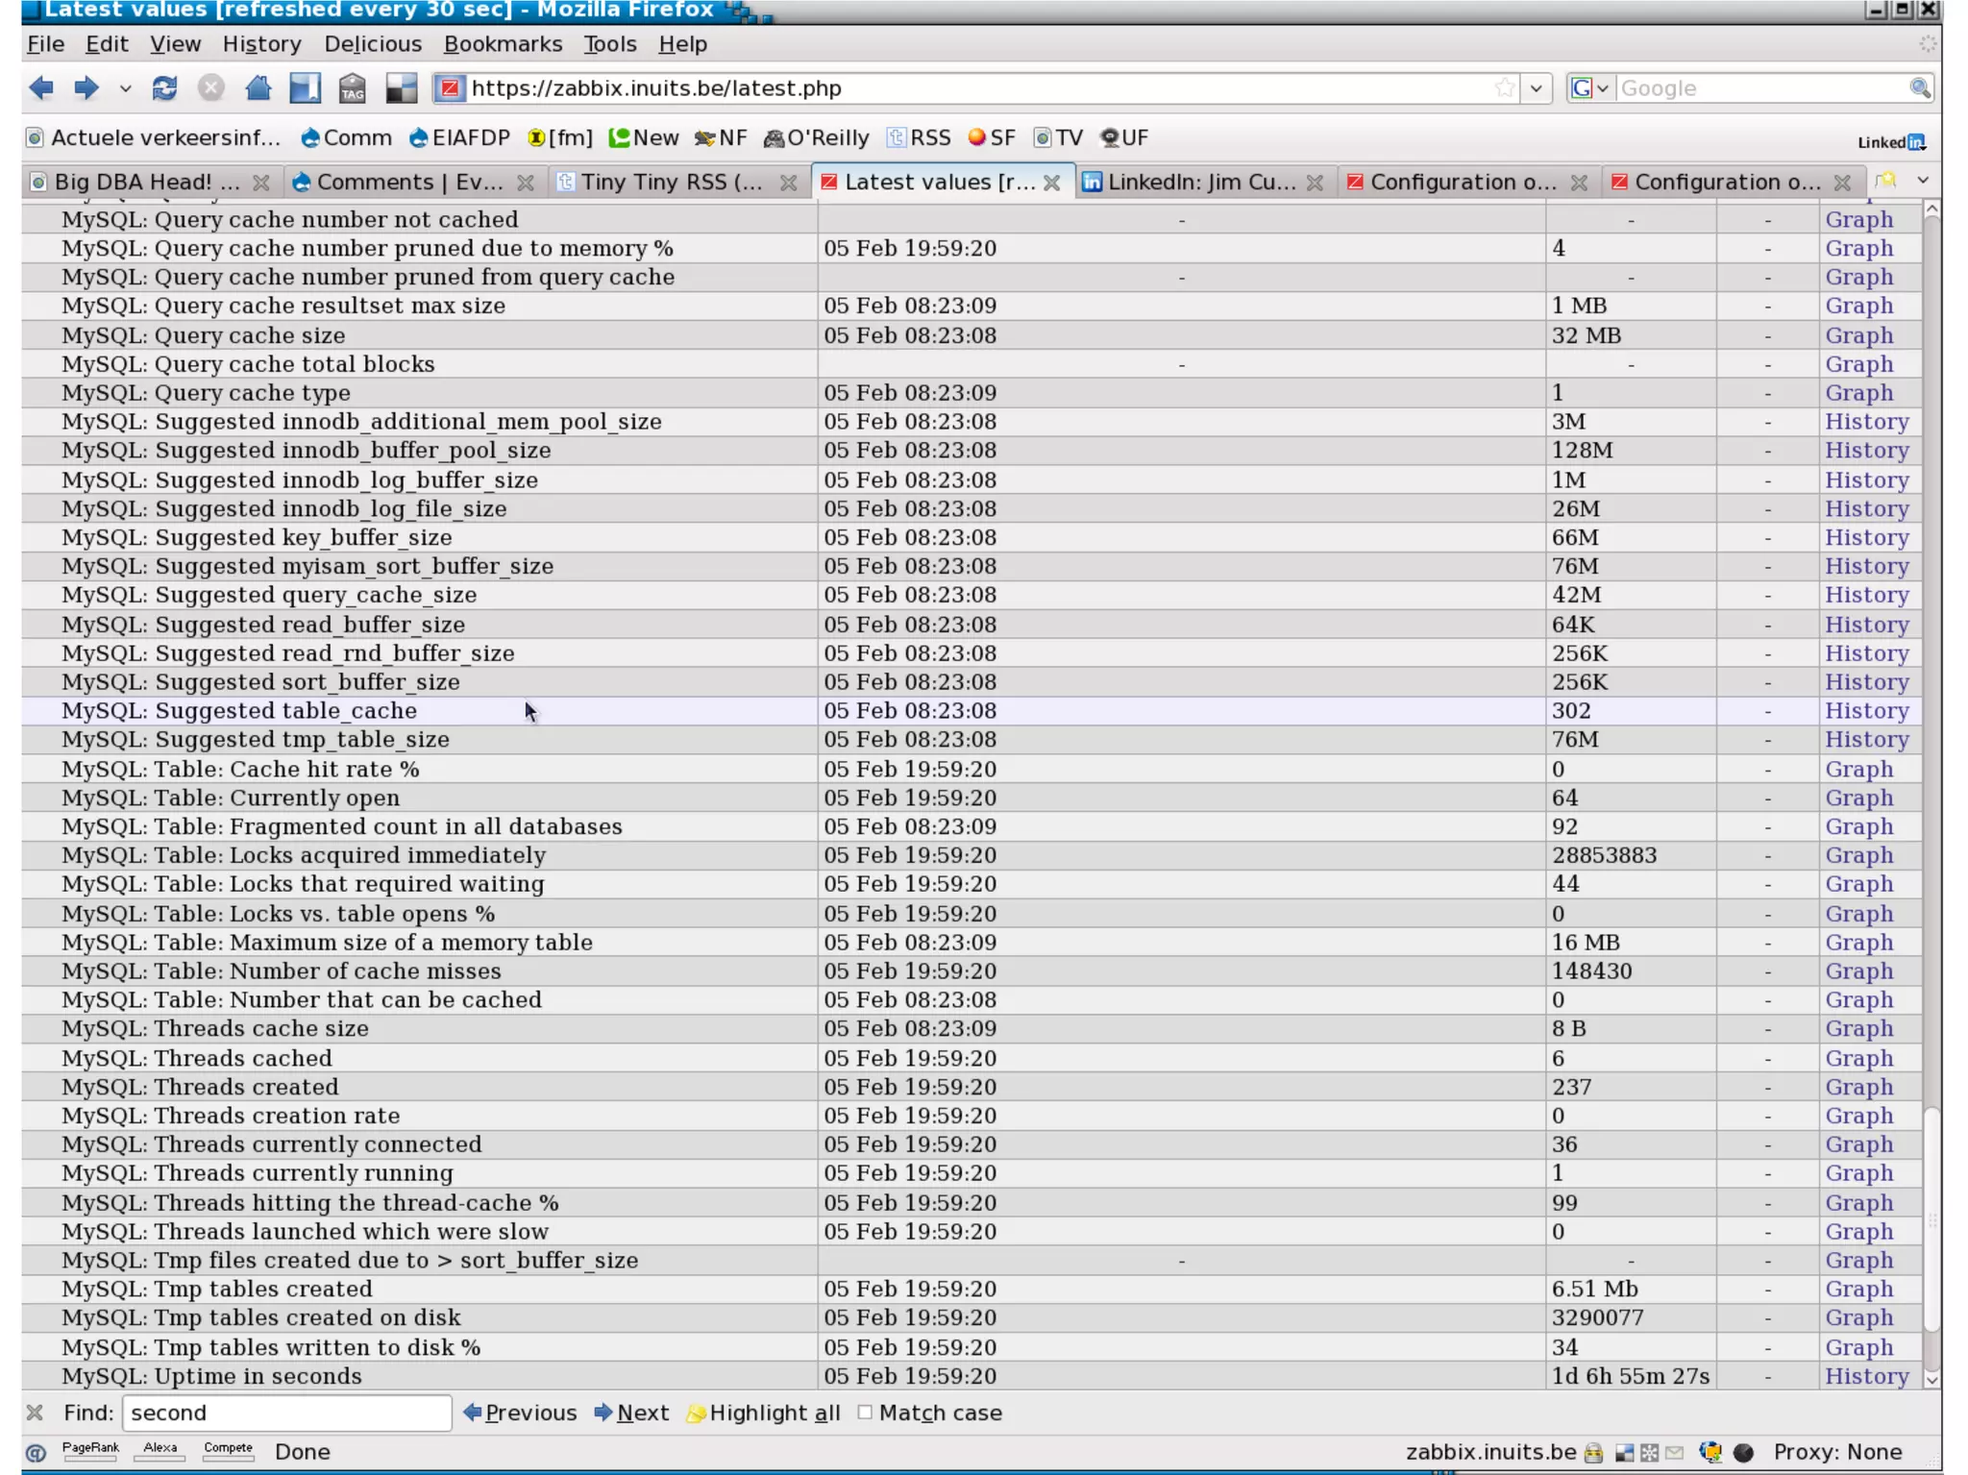Screen dimensions: 1968x1475
Task: Click the Forward navigation arrow
Action: click(86, 88)
